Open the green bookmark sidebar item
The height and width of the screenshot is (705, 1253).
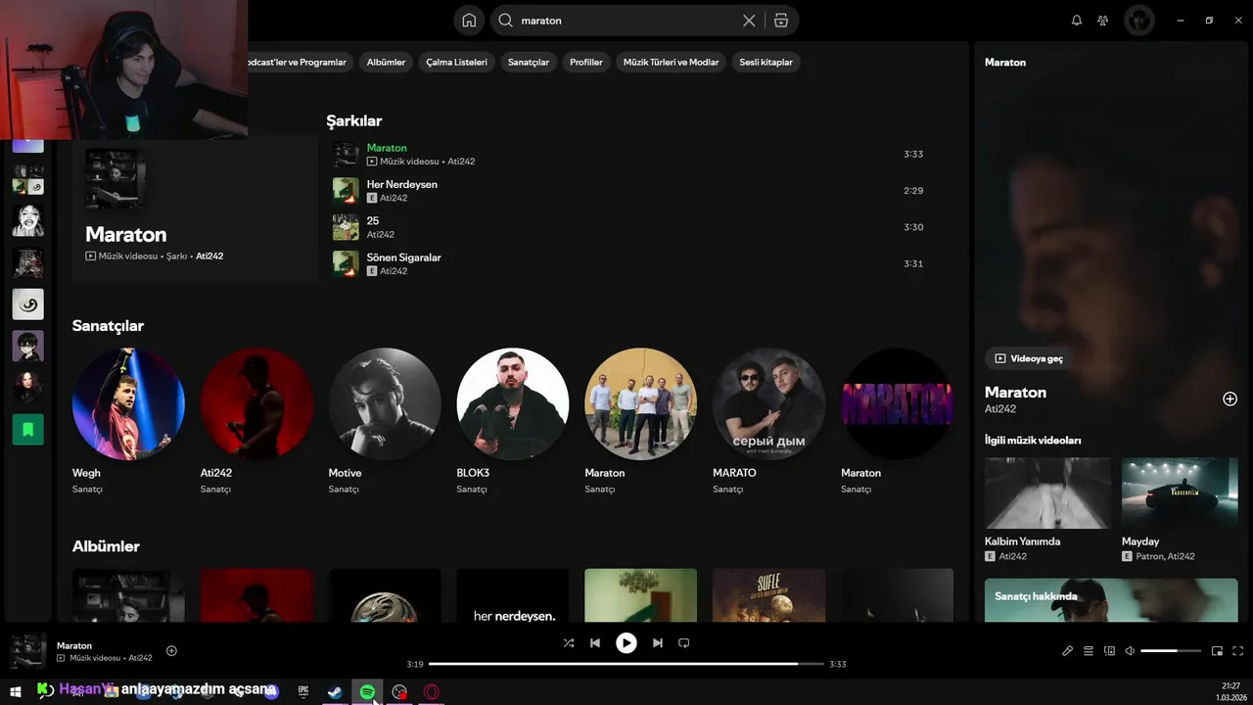pyautogui.click(x=27, y=429)
